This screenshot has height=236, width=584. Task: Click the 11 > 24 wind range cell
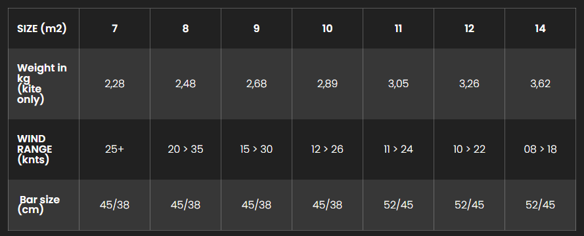[x=398, y=149]
